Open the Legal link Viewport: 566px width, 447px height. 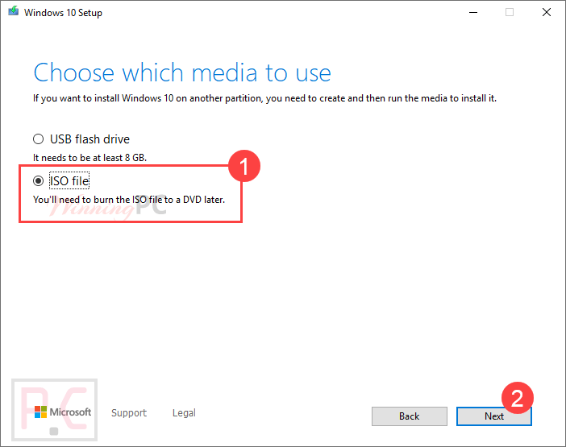coord(184,412)
